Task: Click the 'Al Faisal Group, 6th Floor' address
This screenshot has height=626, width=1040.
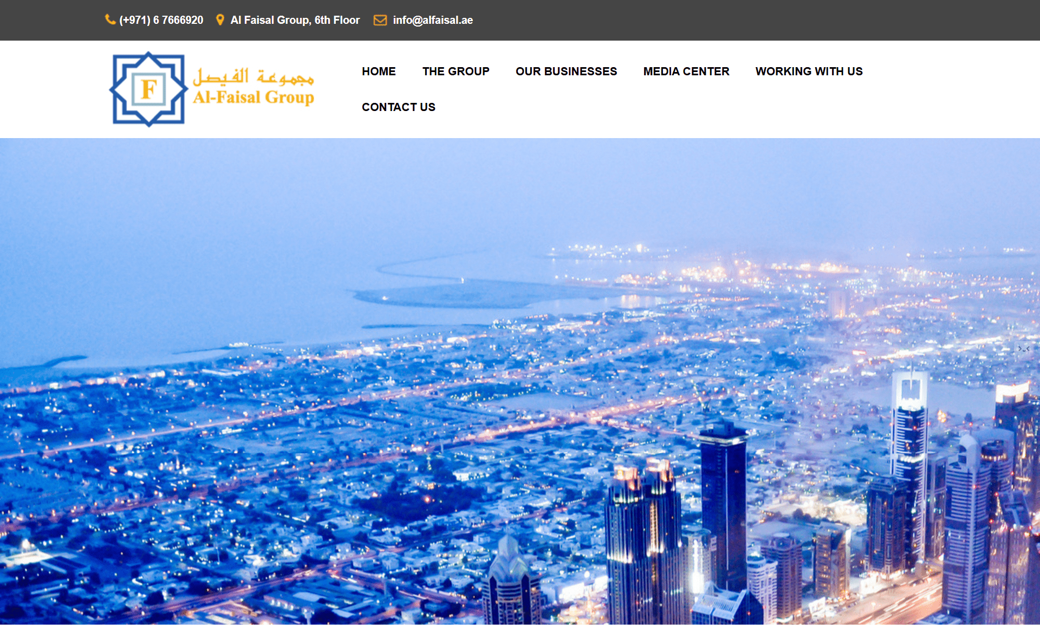Action: [x=295, y=20]
